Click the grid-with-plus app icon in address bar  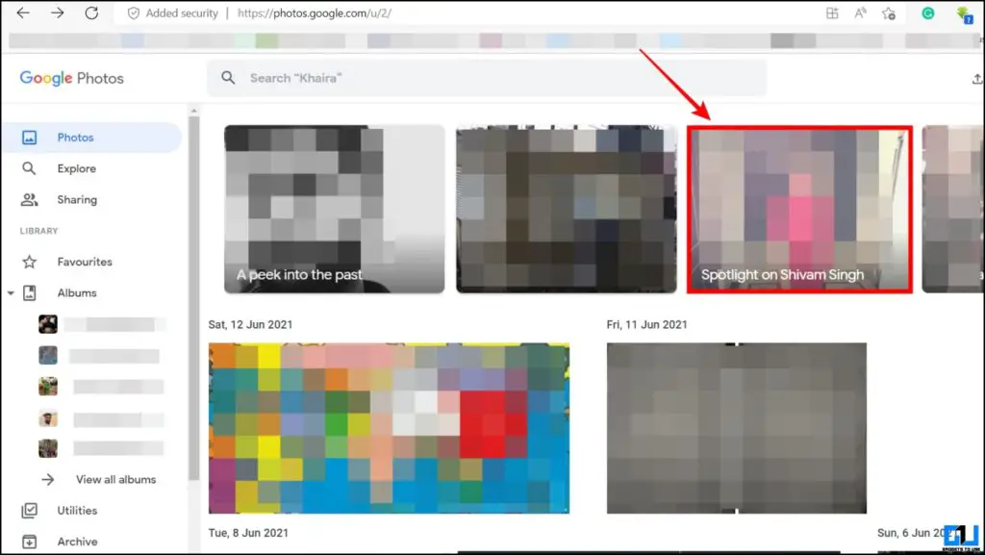pos(832,13)
